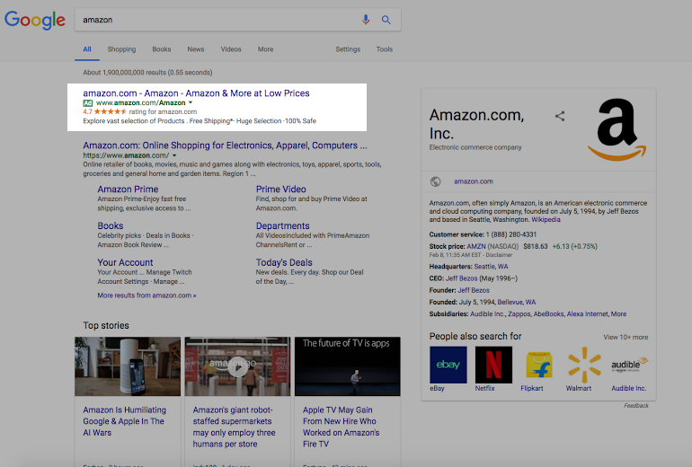Click inside the search box containing amazon
Image resolution: width=692 pixels, height=467 pixels.
[x=216, y=20]
